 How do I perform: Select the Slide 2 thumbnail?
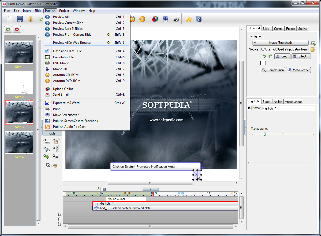point(19,82)
